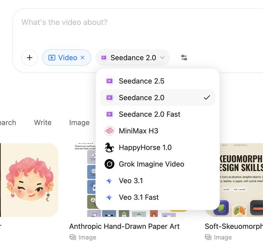263x247 pixels.
Task: Click the Soft-Skeuomorph card title
Action: click(234, 226)
